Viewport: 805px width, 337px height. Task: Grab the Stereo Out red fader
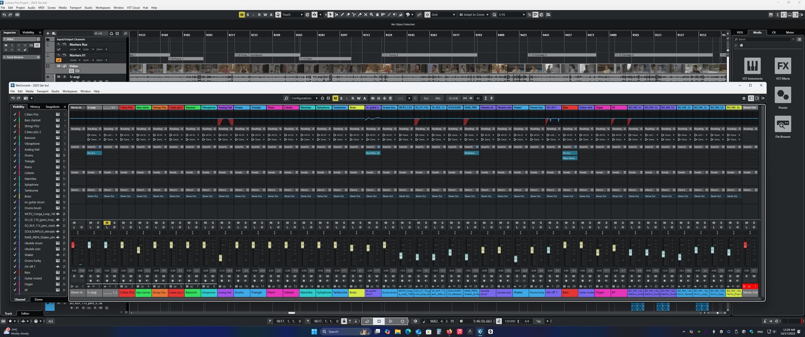click(745, 245)
